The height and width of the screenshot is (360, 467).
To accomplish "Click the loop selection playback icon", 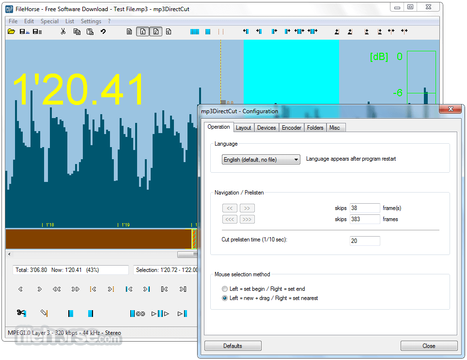I will pos(138,314).
